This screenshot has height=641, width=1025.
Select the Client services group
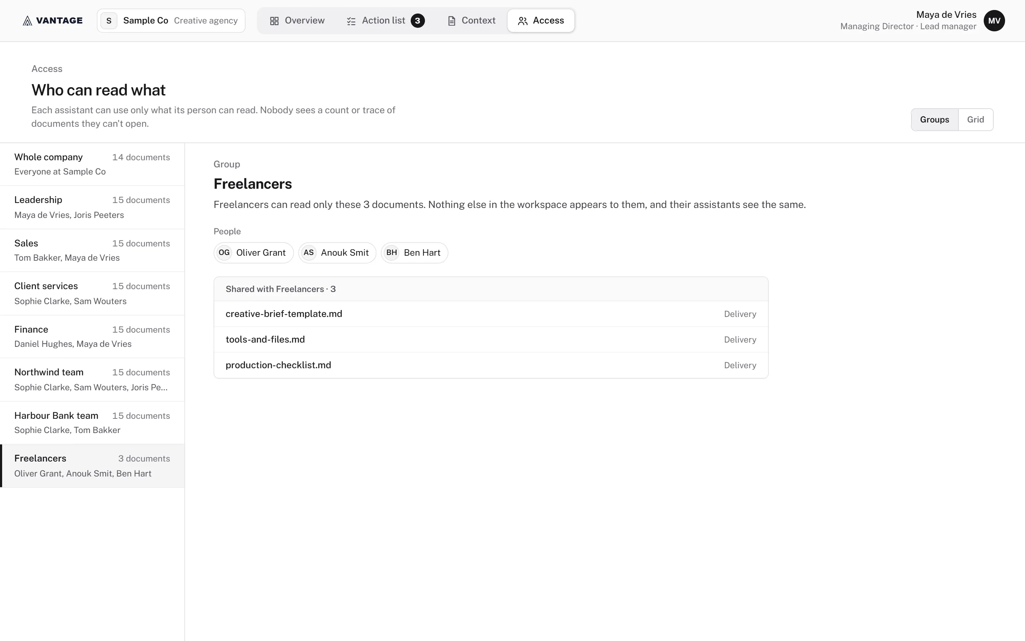pos(92,293)
